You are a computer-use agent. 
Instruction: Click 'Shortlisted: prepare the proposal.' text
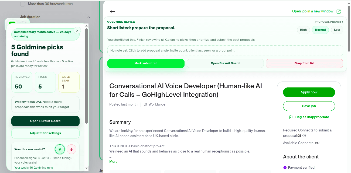tap(141, 28)
